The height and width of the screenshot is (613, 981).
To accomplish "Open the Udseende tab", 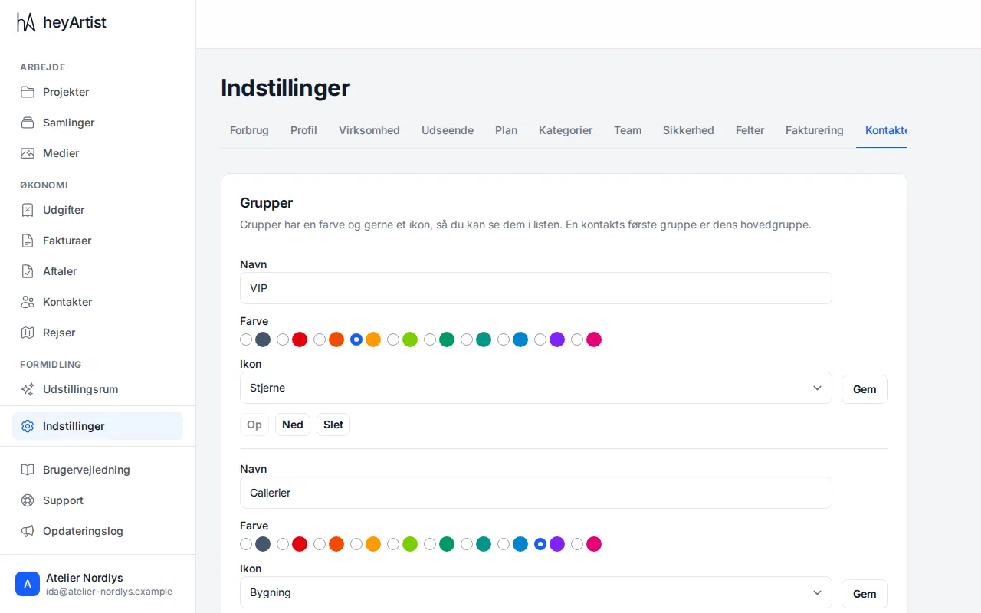I will click(x=448, y=130).
